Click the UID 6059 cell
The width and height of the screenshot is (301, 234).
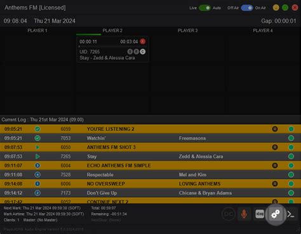point(65,129)
